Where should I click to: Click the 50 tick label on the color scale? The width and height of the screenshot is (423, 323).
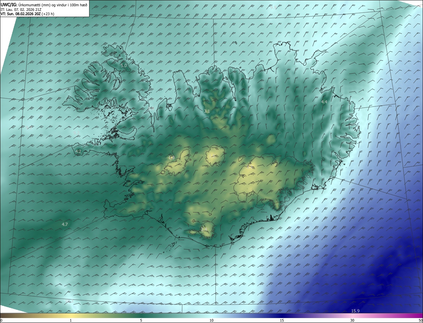[420, 320]
